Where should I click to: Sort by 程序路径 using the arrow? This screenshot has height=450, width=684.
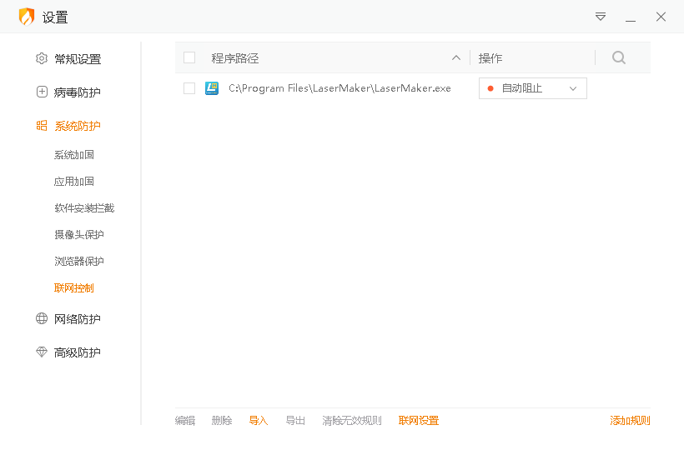point(455,57)
